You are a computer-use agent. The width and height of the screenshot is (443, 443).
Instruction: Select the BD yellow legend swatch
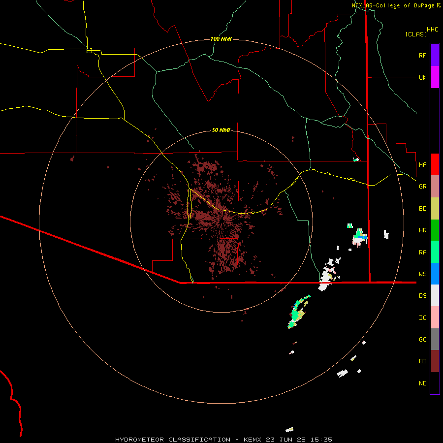[x=435, y=209]
